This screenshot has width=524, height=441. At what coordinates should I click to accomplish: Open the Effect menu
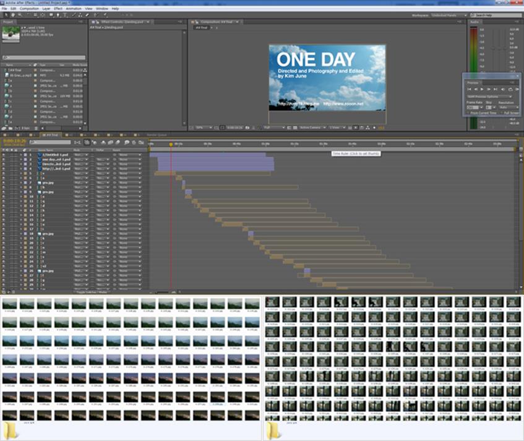pos(58,9)
